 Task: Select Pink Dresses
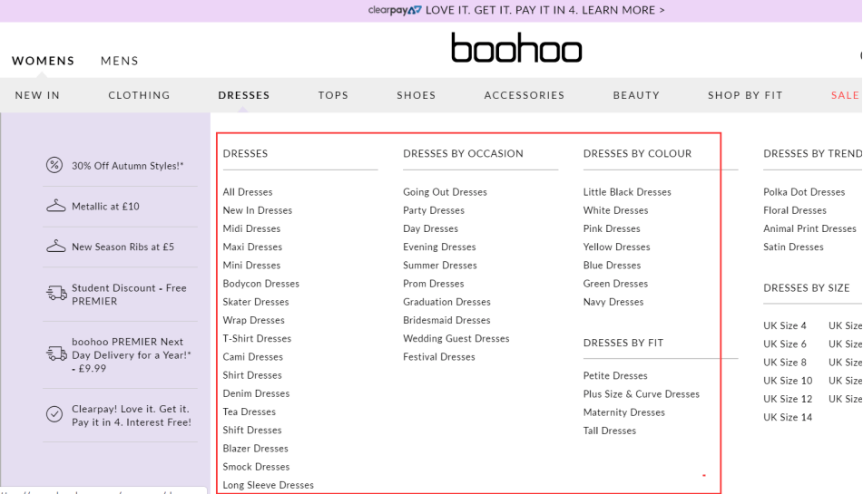pyautogui.click(x=612, y=228)
